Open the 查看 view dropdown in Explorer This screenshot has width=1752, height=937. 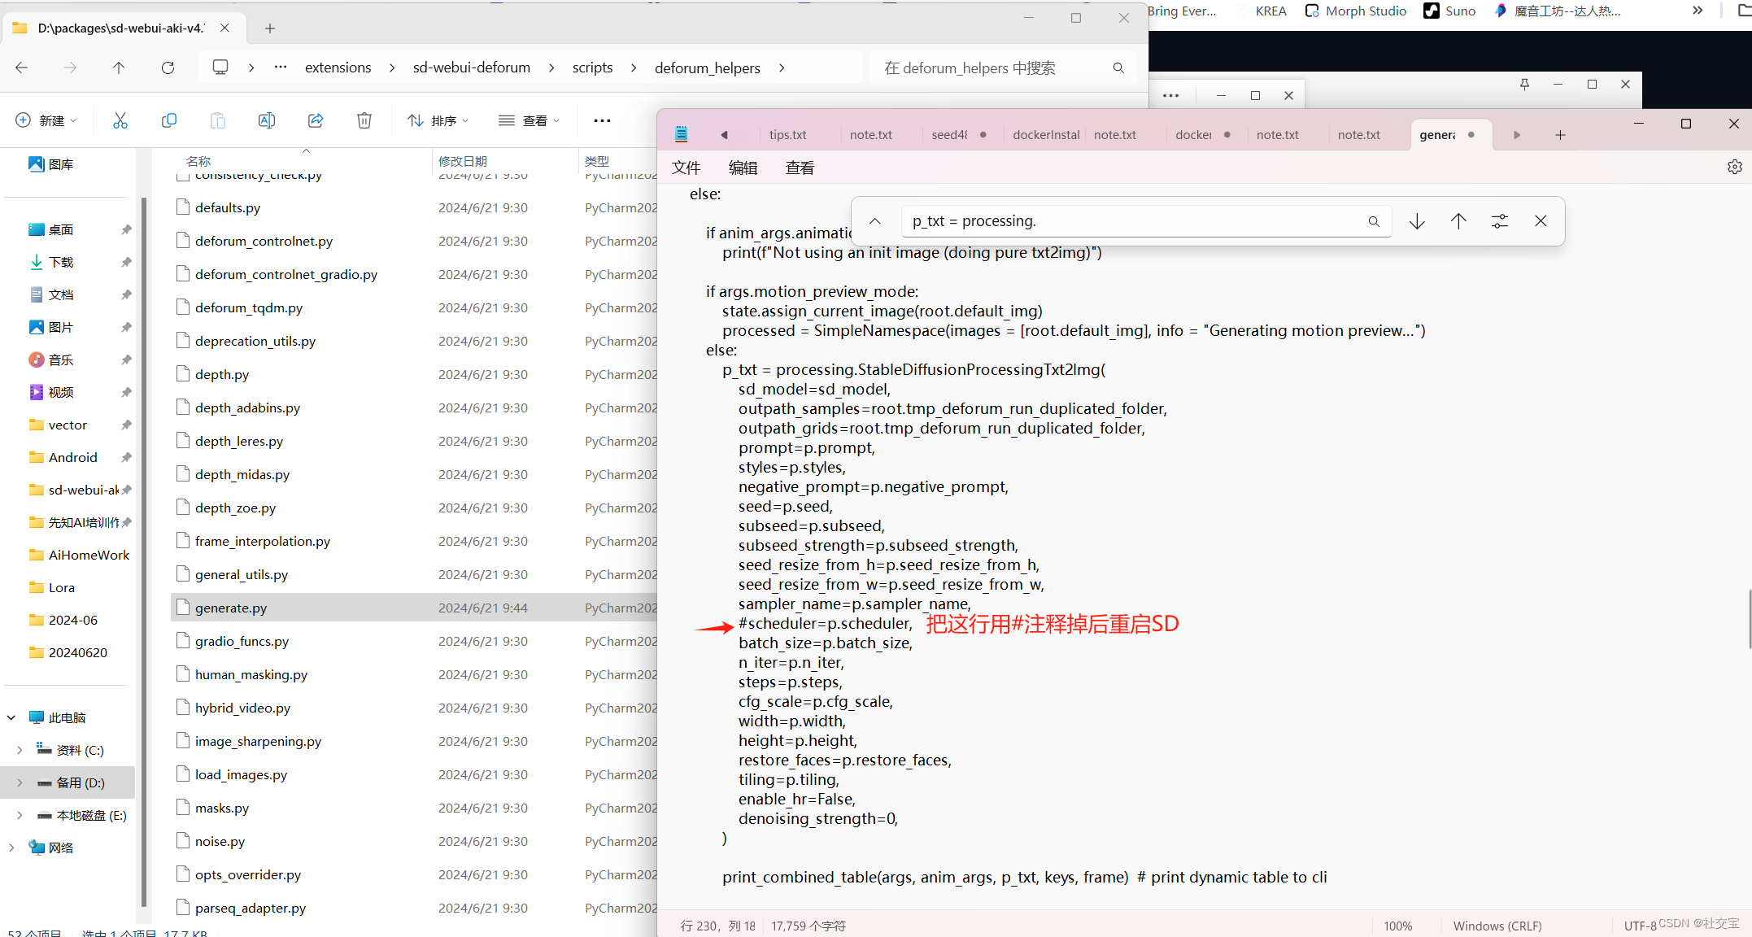point(530,120)
